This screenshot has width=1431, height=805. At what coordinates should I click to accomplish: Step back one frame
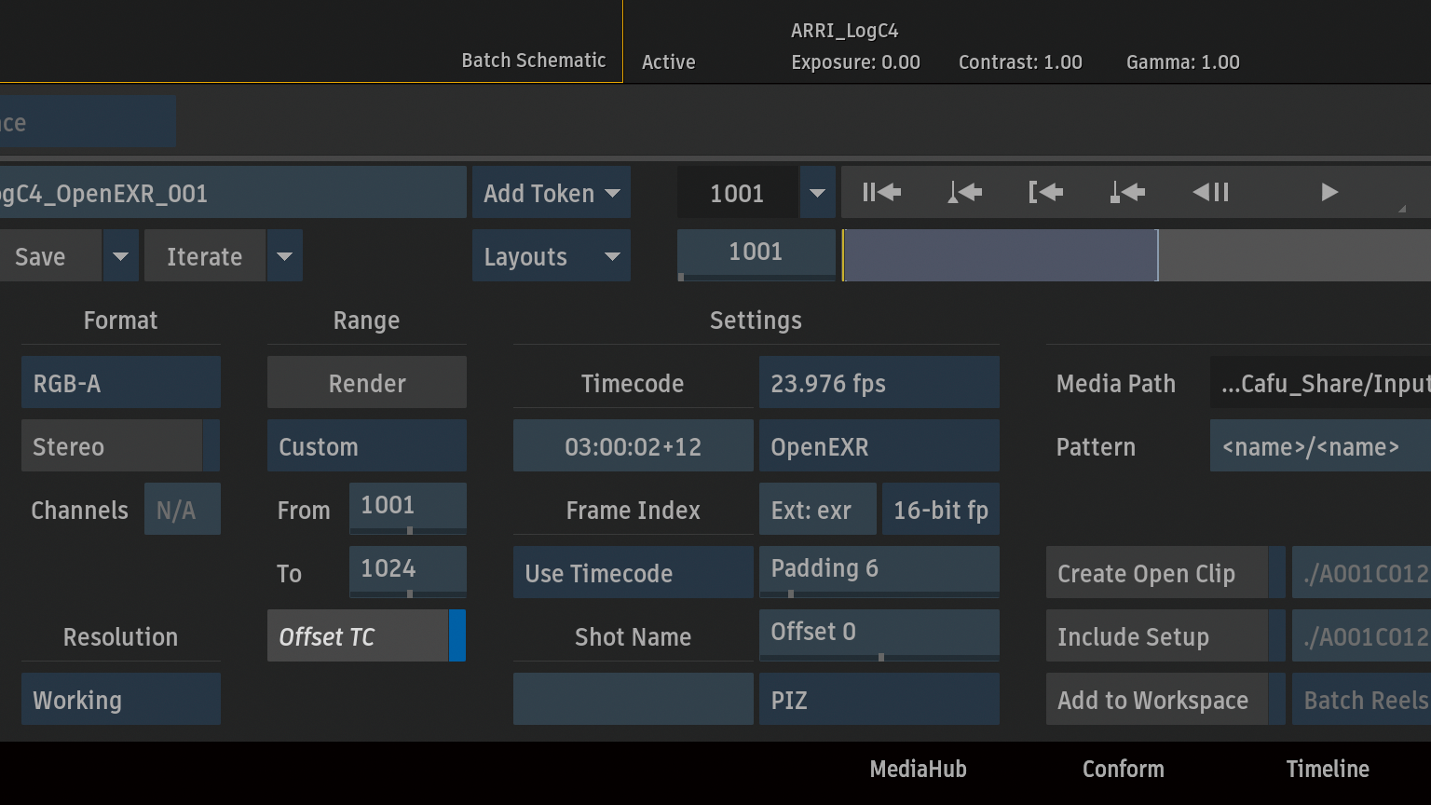click(x=1210, y=193)
